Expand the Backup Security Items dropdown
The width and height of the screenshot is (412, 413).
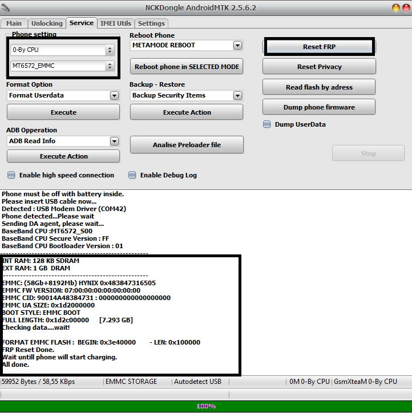point(237,95)
